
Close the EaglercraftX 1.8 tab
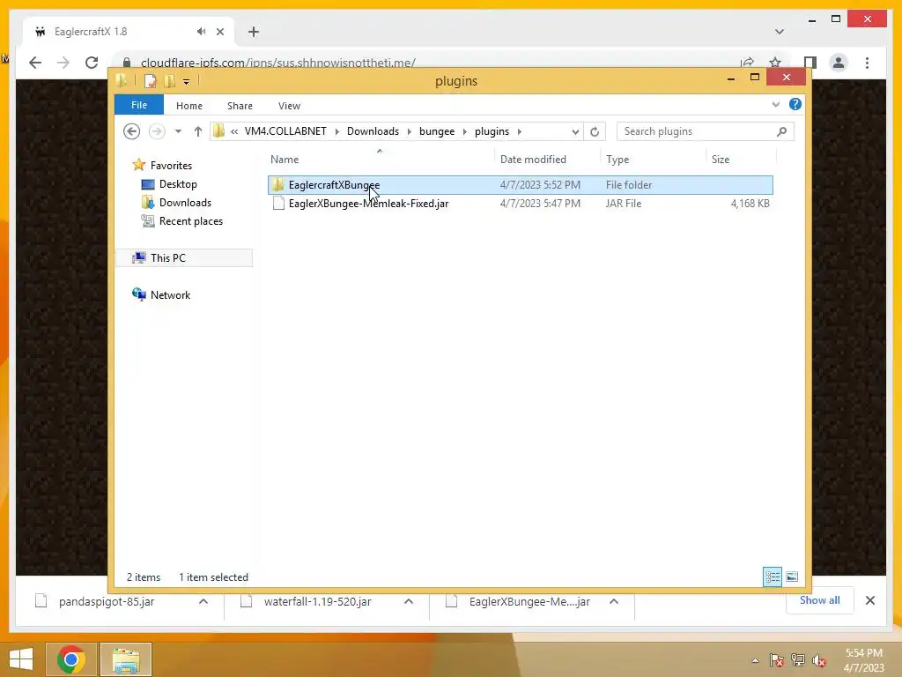click(x=219, y=32)
